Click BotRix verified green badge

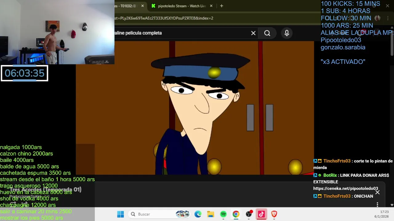click(320, 175)
